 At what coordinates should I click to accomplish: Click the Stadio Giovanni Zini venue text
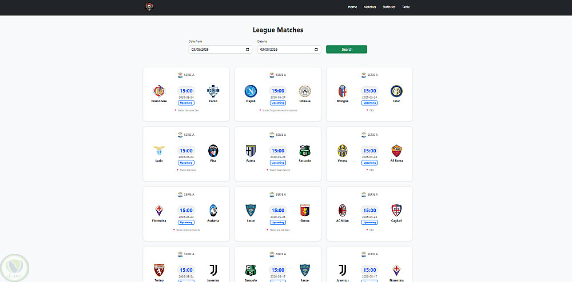pyautogui.click(x=188, y=110)
